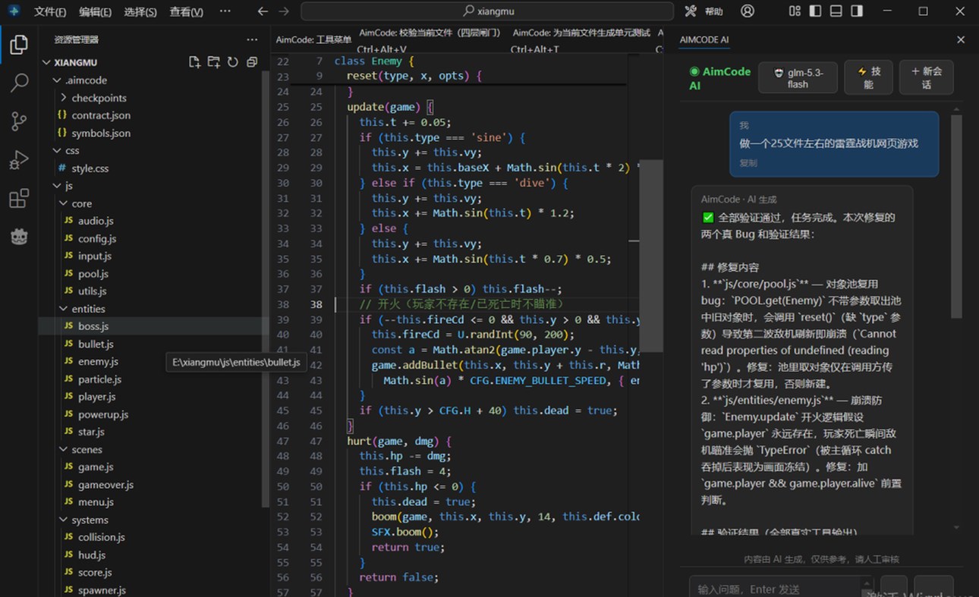The width and height of the screenshot is (979, 597).
Task: Go forward with the right arrow
Action: [284, 11]
